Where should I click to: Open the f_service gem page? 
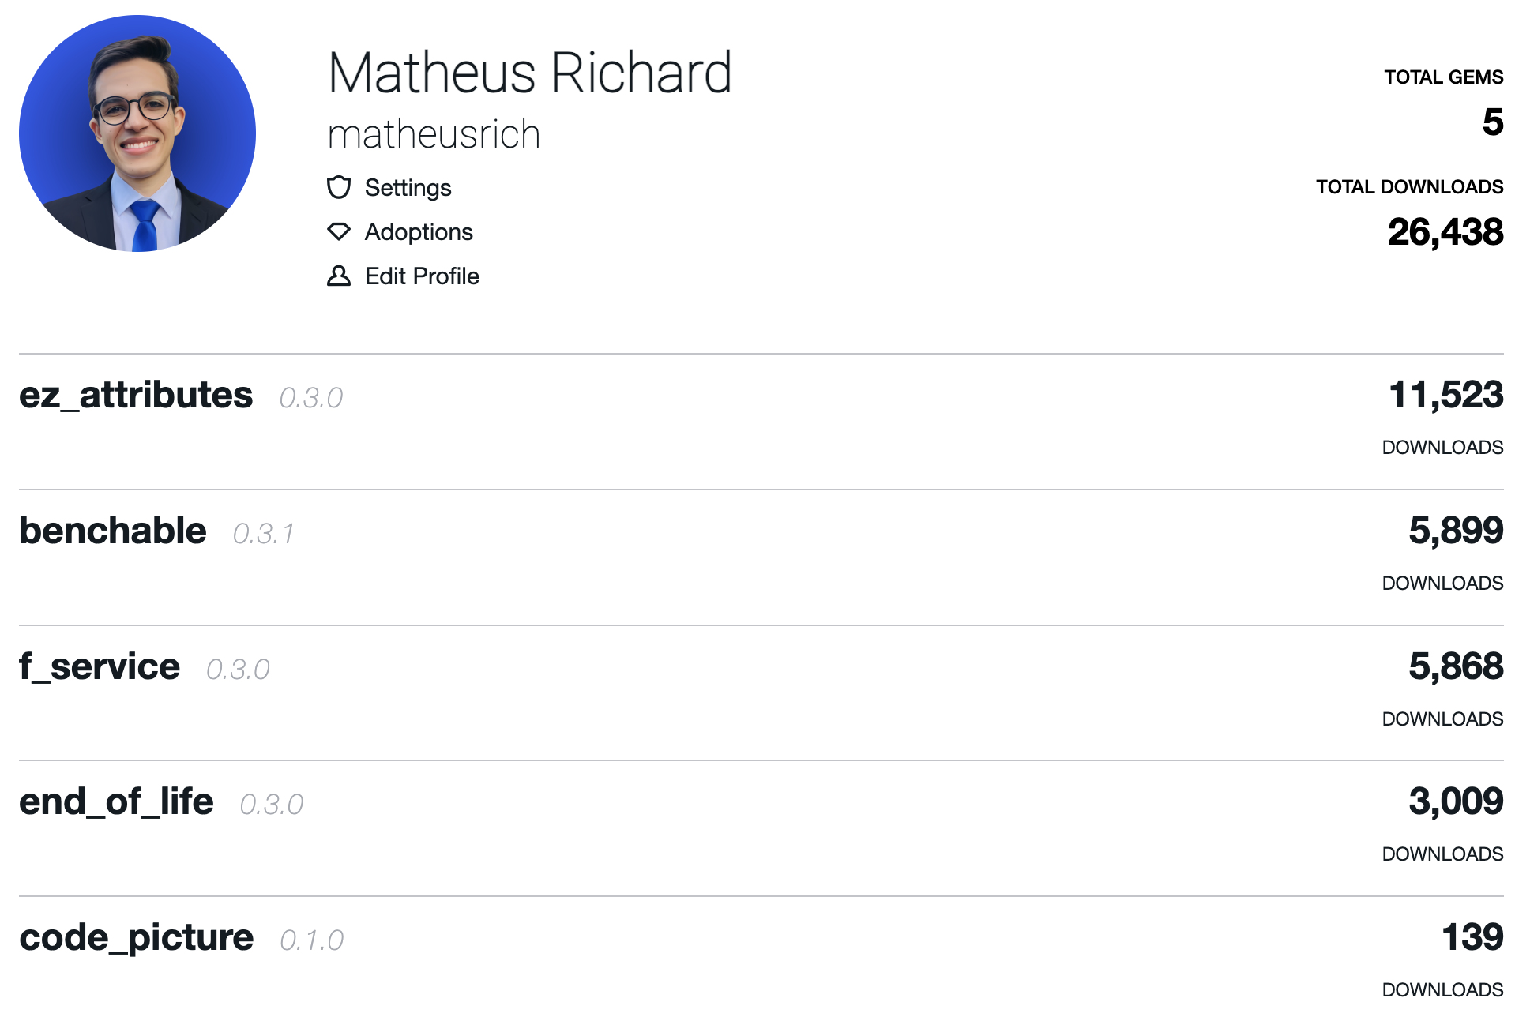100,666
